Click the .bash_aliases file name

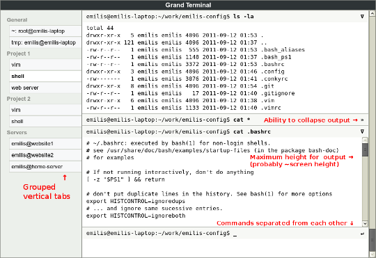283,50
